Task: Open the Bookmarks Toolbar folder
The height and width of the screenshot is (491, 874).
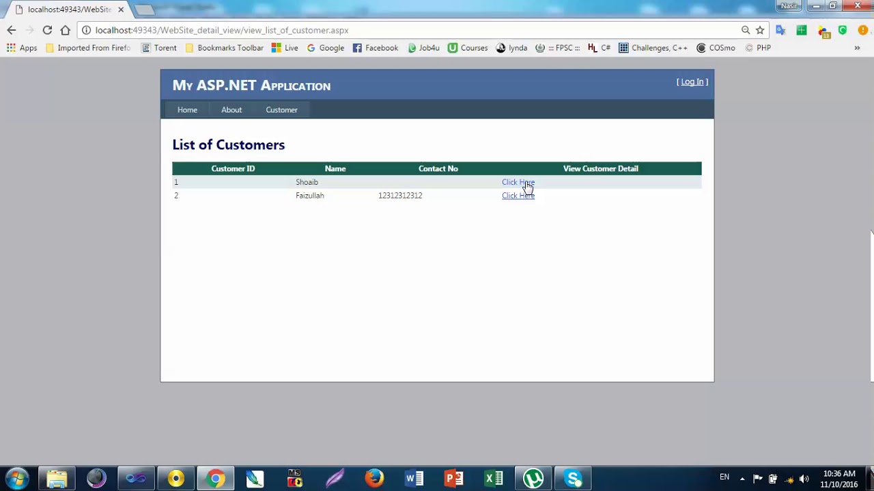Action: pyautogui.click(x=224, y=48)
